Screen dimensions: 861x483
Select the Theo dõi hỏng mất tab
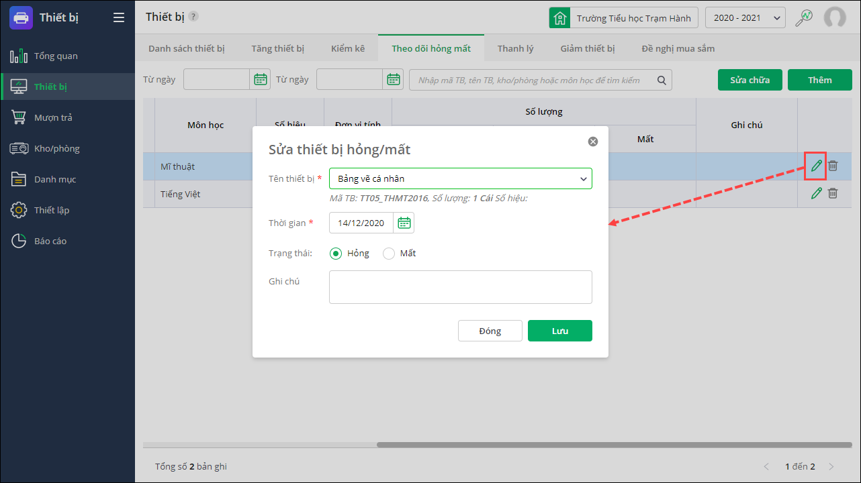point(431,48)
